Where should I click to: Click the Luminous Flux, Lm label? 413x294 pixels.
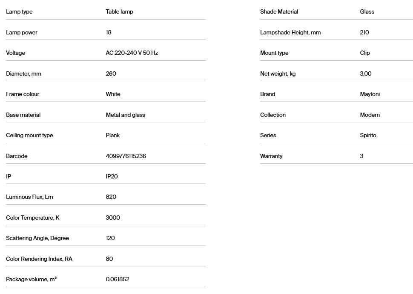pyautogui.click(x=29, y=197)
